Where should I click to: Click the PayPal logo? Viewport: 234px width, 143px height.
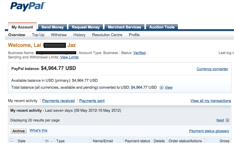pyautogui.click(x=28, y=7)
